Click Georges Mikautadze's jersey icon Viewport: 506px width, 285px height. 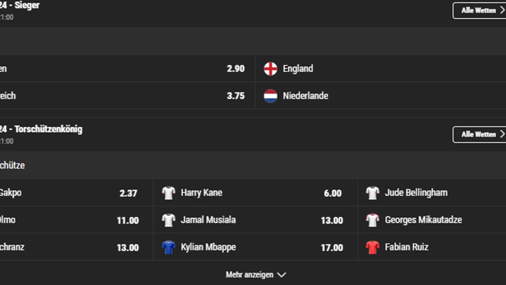372,220
